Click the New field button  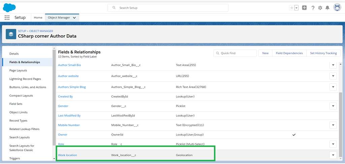point(265,53)
